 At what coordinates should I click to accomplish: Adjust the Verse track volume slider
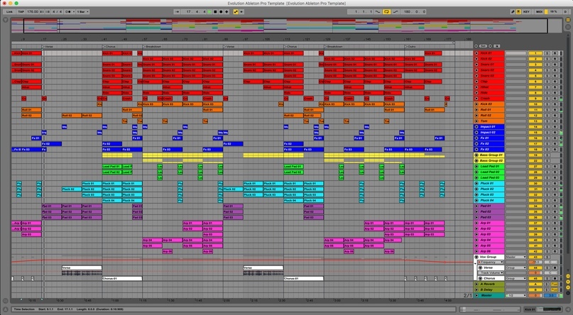coord(535,273)
